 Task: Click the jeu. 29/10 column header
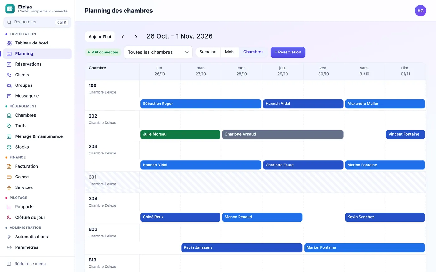click(x=283, y=71)
